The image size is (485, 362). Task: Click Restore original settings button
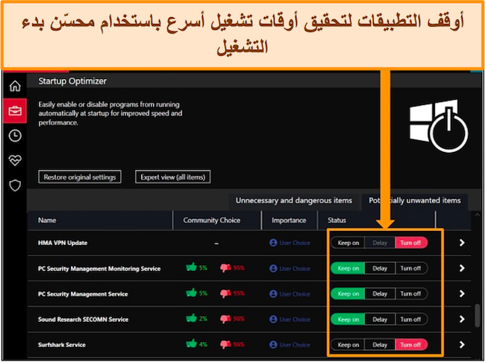(x=80, y=177)
